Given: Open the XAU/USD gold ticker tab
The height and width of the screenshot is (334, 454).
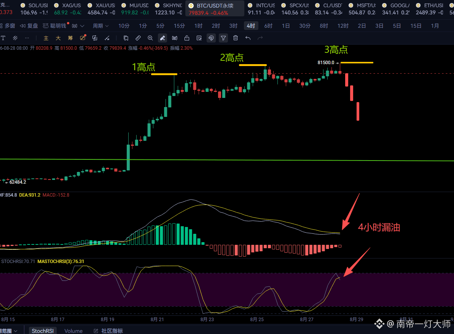Looking at the screenshot, I should point(101,9).
